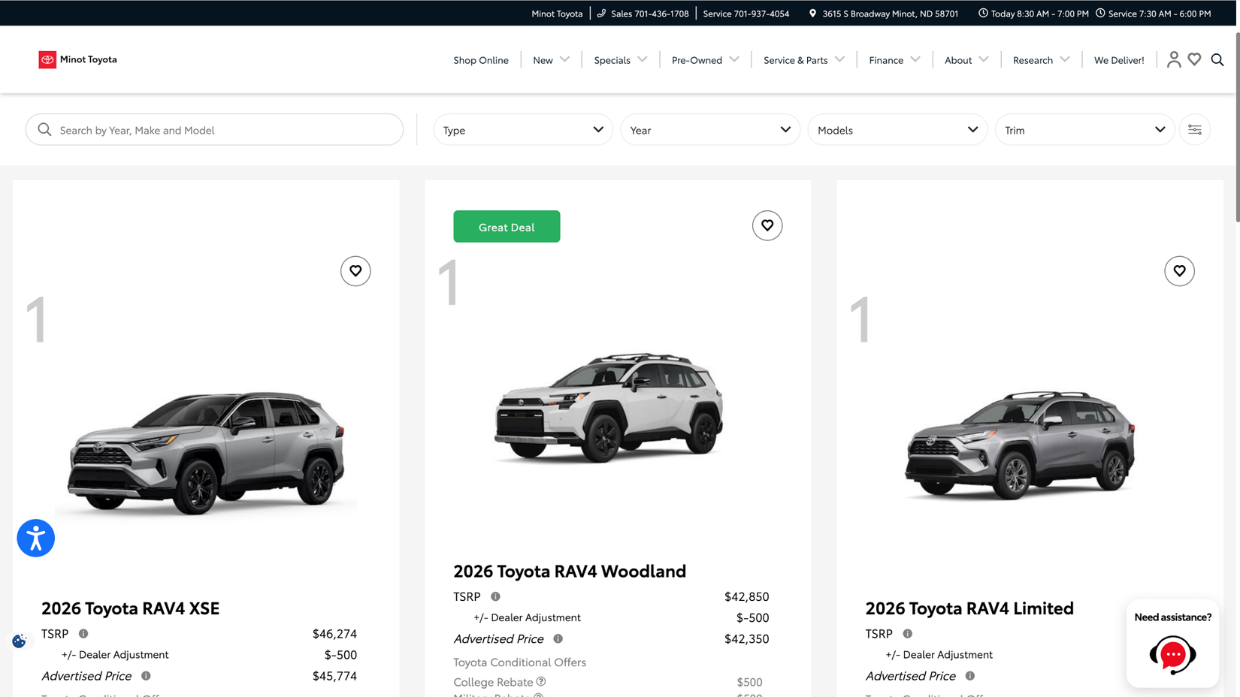The height and width of the screenshot is (697, 1240).
Task: Open the user account icon
Action: 1174,59
